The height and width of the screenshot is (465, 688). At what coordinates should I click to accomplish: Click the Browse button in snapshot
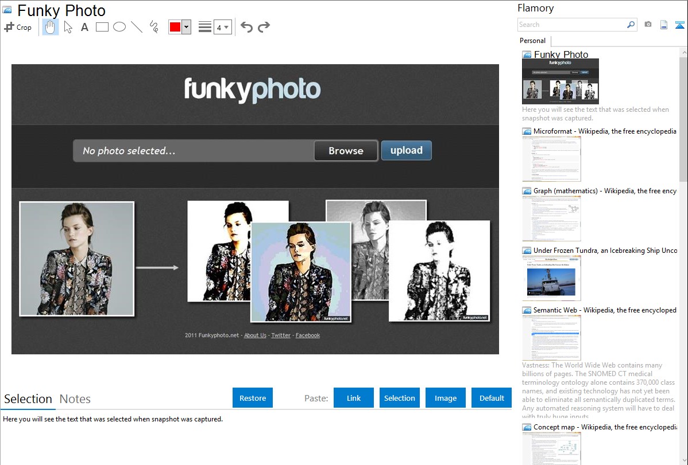[x=346, y=151]
